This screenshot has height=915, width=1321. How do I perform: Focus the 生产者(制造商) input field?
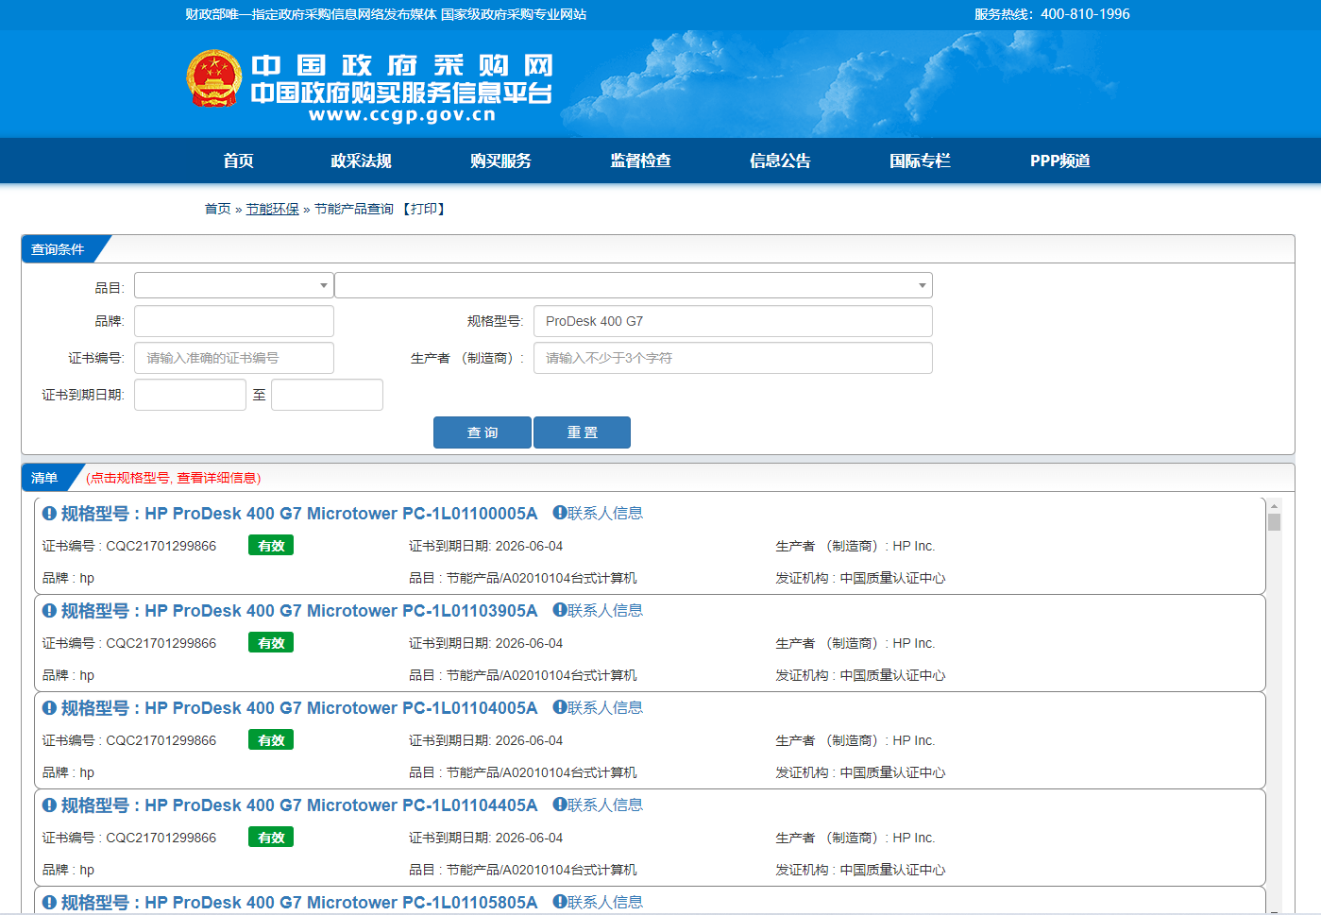pyautogui.click(x=733, y=358)
